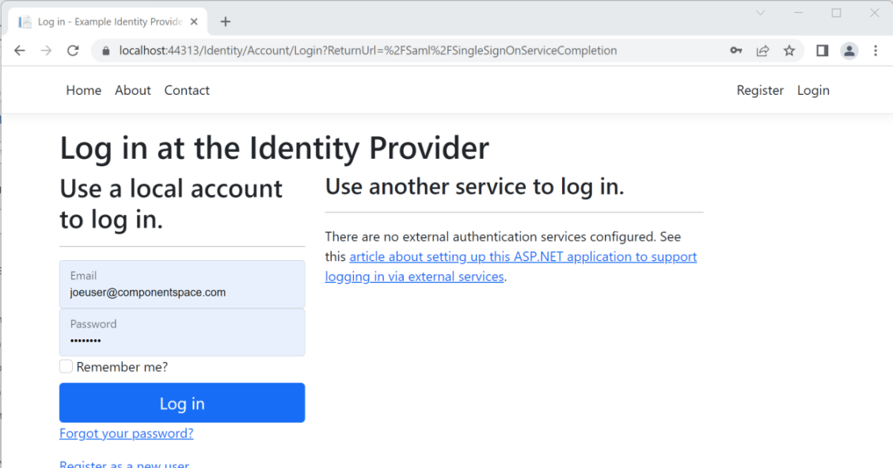
Task: Open Chrome's three-dot menu
Action: (874, 50)
